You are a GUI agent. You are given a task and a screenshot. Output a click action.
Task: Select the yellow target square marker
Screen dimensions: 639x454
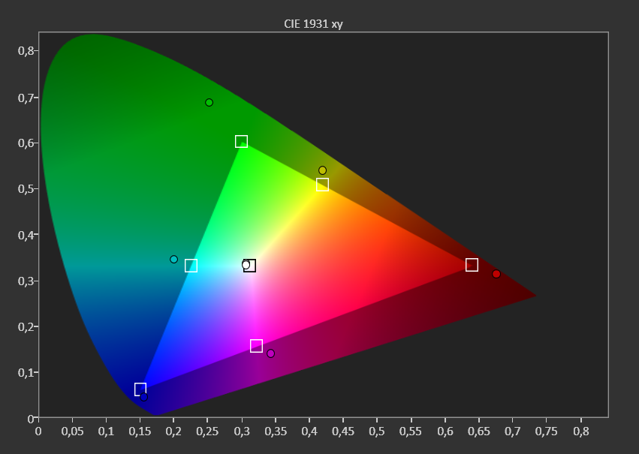click(322, 185)
